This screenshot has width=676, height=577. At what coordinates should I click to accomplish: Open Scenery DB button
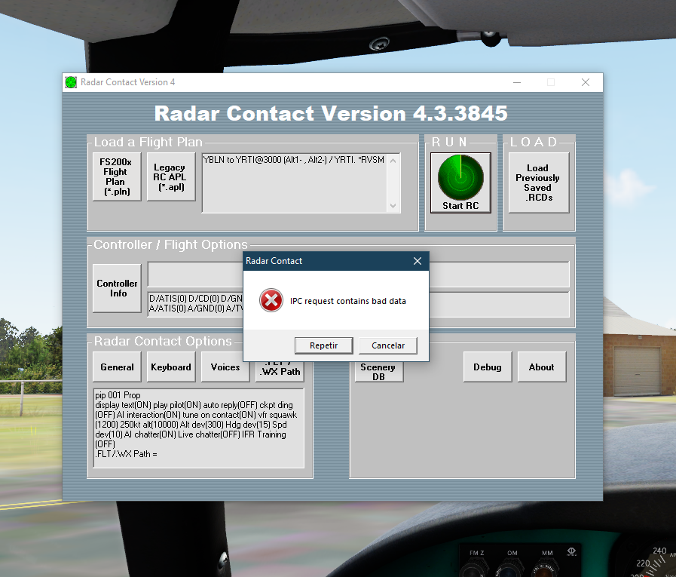pyautogui.click(x=378, y=372)
